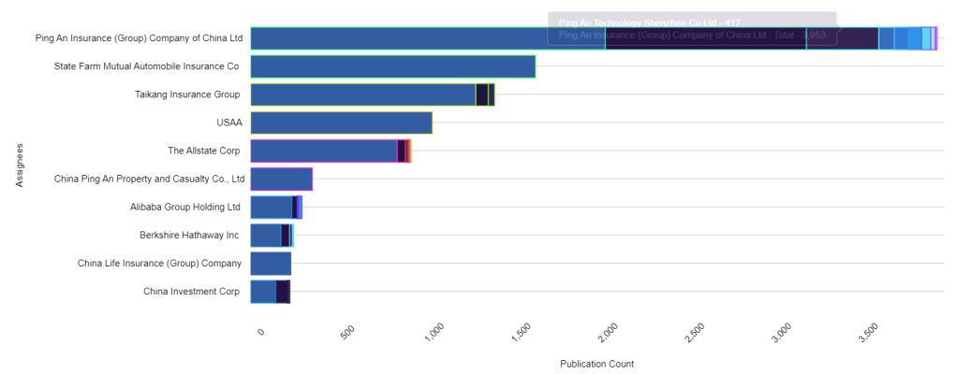Viewport: 959px width, 374px height.
Task: Click the dark segment of China Investment Corp bar
Action: pyautogui.click(x=282, y=292)
